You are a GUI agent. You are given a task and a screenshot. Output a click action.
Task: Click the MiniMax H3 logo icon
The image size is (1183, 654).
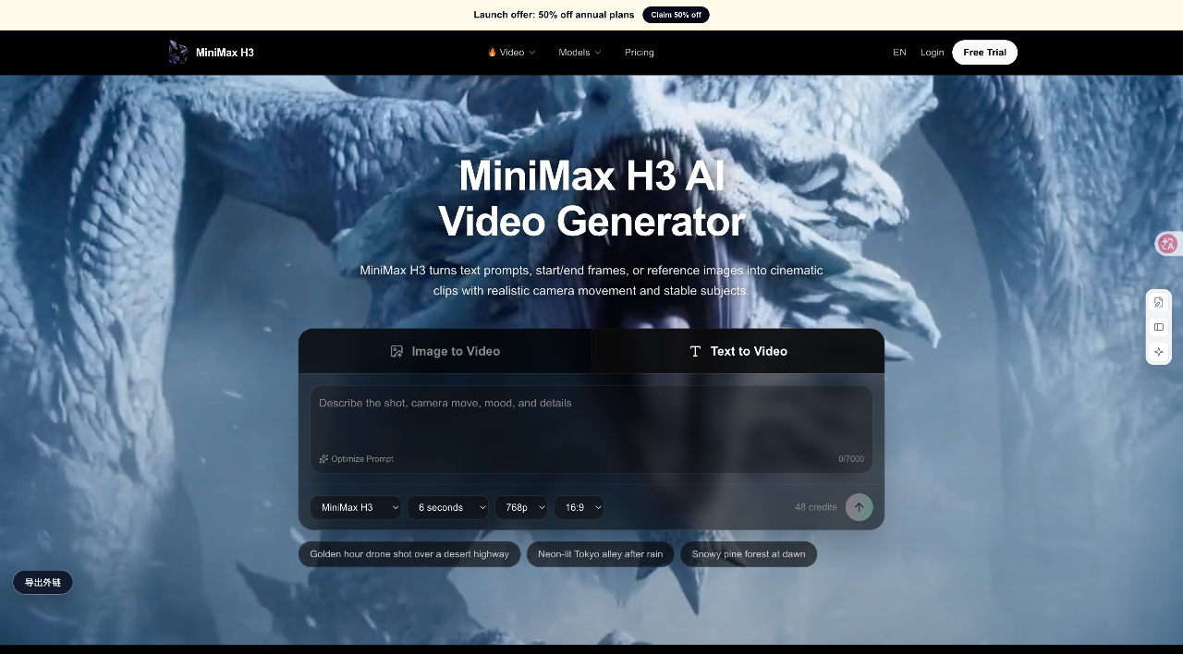(177, 52)
